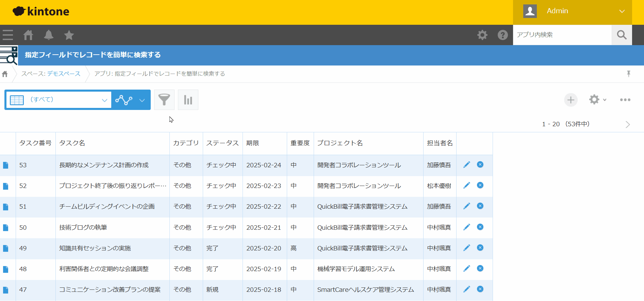Open record details for task 52
644x301 pixels.
(6, 186)
